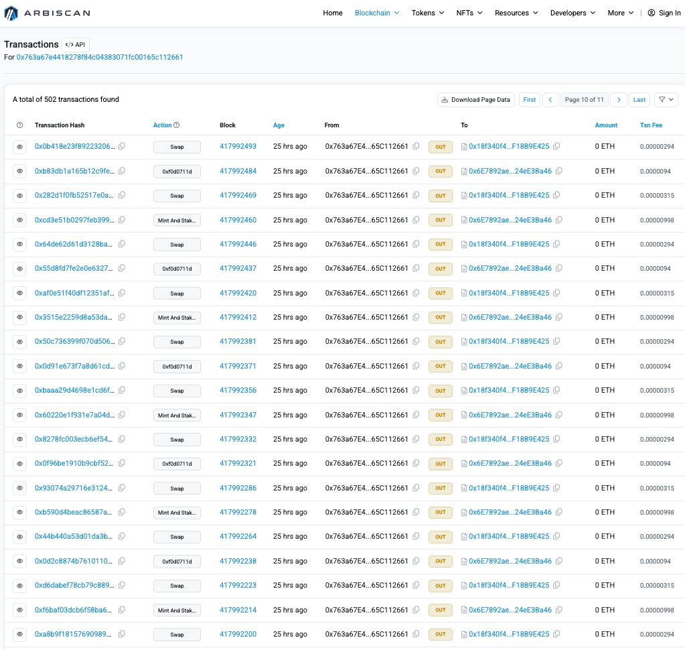Toggle preview eye for 0x44b440a53d01da3b transaction
This screenshot has height=650, width=685.
pos(19,537)
